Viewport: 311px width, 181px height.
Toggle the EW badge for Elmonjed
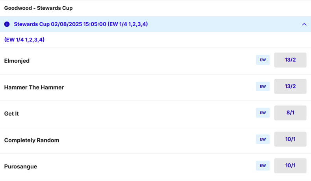pyautogui.click(x=263, y=60)
